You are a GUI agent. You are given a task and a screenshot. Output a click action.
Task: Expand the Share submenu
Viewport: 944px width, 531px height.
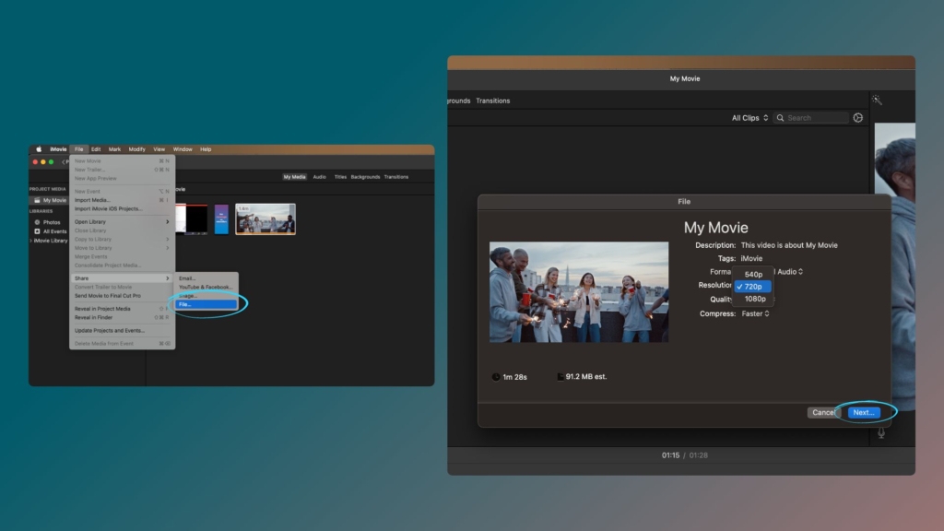point(122,278)
